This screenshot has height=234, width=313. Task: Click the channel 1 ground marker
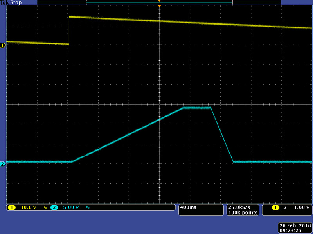pos(3,46)
